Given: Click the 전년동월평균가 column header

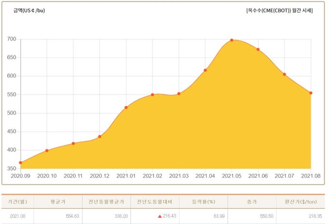Looking at the screenshot, I should pos(106,202).
